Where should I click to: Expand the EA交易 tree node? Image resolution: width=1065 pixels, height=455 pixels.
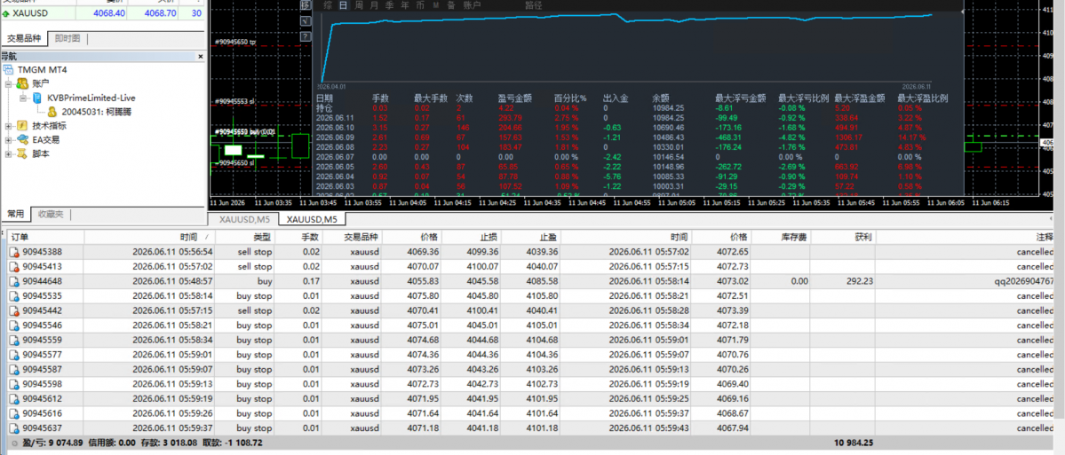pyautogui.click(x=8, y=139)
